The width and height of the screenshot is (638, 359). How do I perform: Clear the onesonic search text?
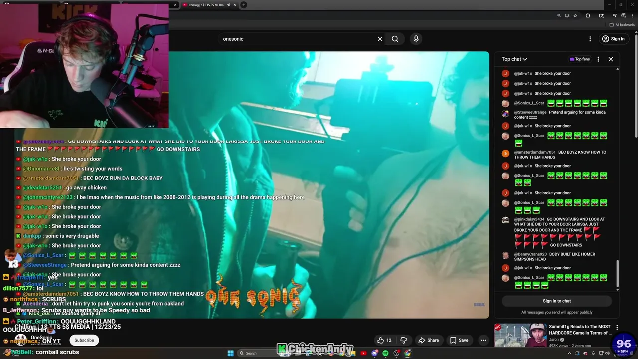(380, 39)
